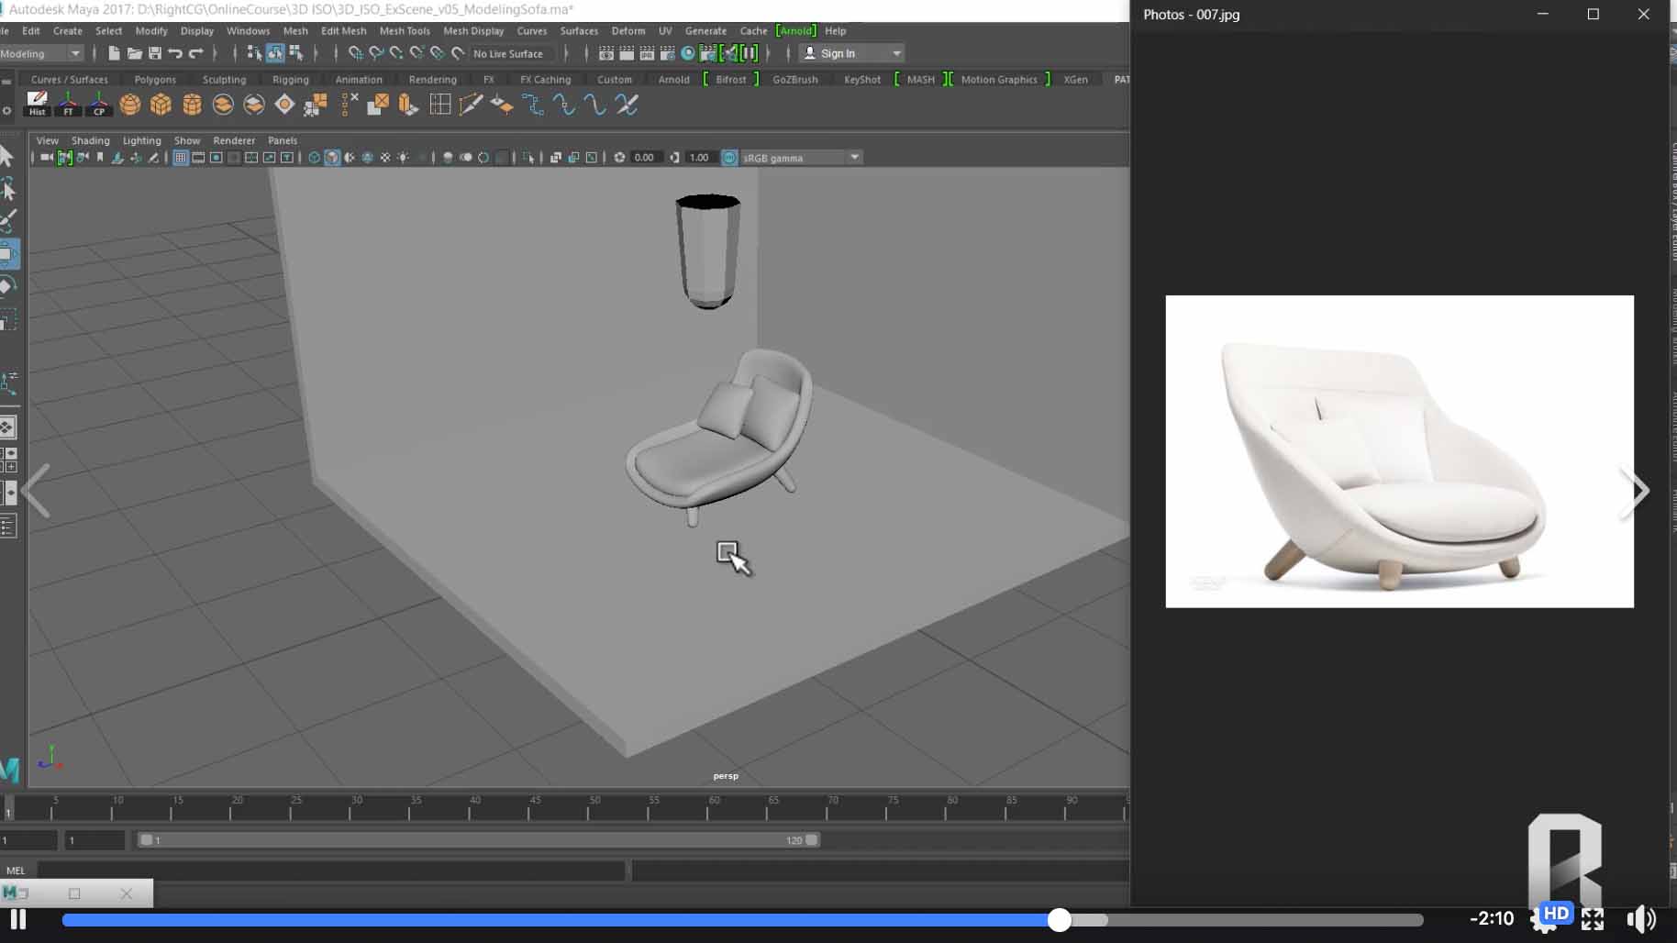
Task: Click the undo arrow icon
Action: pyautogui.click(x=175, y=53)
